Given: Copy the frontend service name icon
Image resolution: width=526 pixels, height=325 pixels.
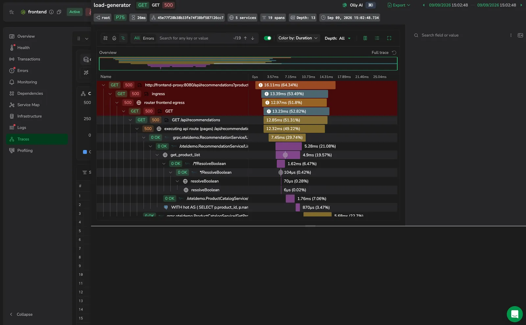Looking at the screenshot, I should pos(59,12).
